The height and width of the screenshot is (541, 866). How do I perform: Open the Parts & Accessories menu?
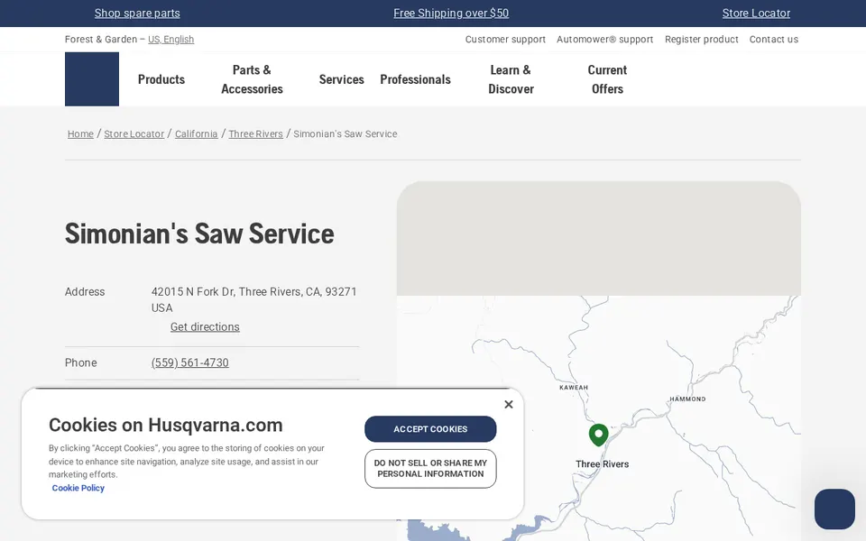tap(252, 79)
